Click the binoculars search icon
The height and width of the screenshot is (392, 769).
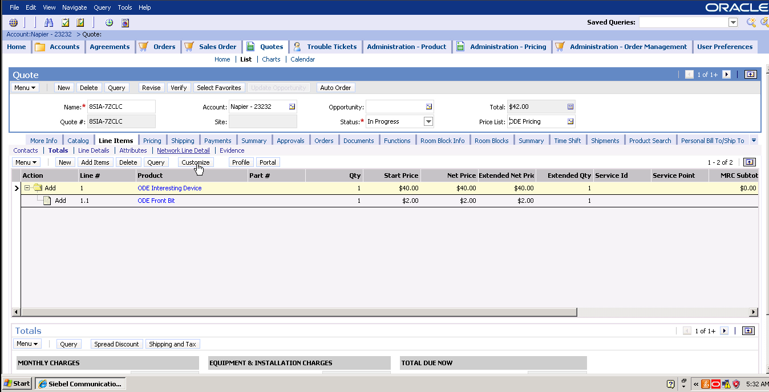(x=48, y=23)
